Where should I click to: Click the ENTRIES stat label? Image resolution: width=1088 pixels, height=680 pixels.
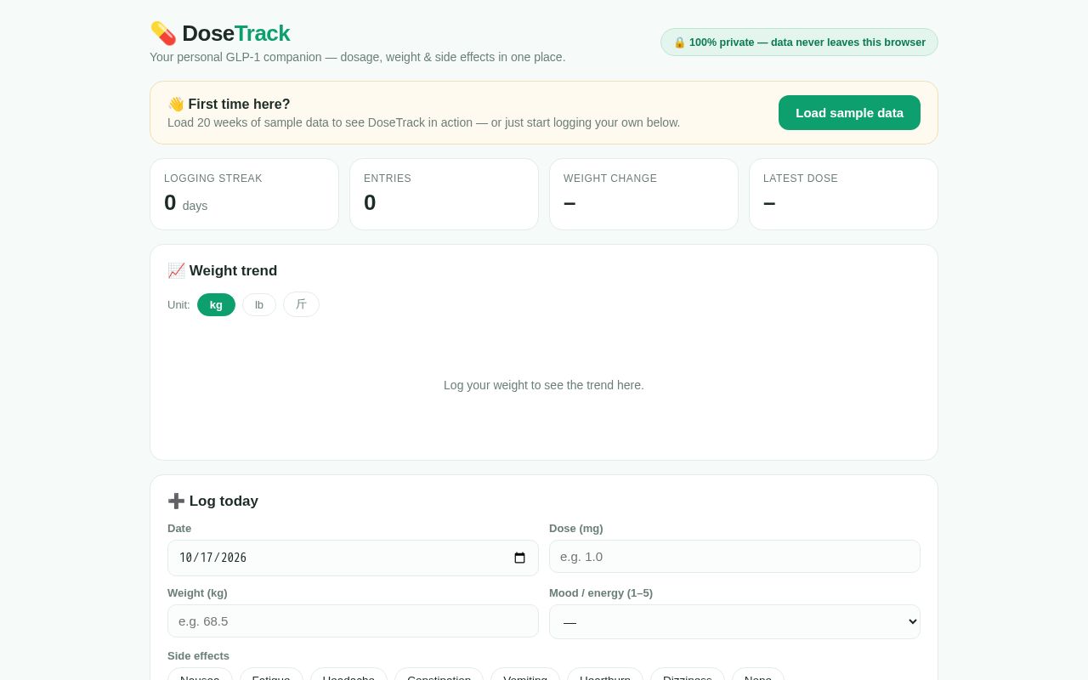pyautogui.click(x=388, y=178)
